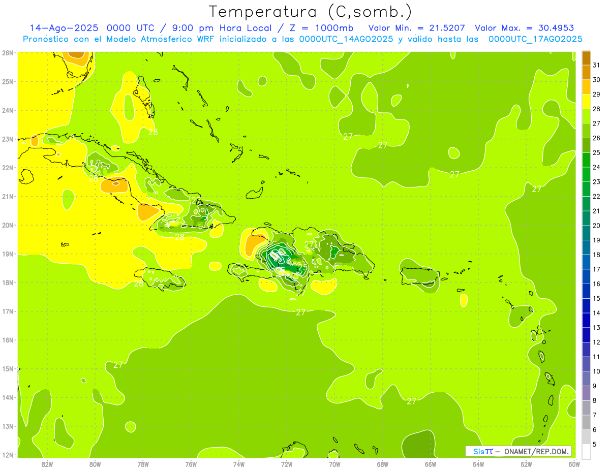Click the 25N latitude axis label
Viewport: 610px width, 471px height.
click(x=8, y=81)
